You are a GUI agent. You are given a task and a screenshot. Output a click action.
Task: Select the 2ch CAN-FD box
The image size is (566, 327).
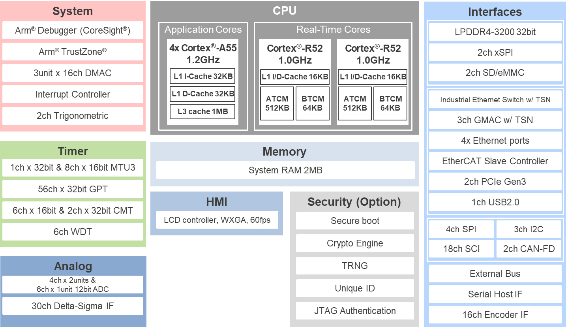point(529,249)
